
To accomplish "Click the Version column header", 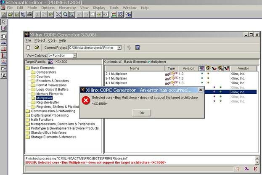I will (x=188, y=69).
